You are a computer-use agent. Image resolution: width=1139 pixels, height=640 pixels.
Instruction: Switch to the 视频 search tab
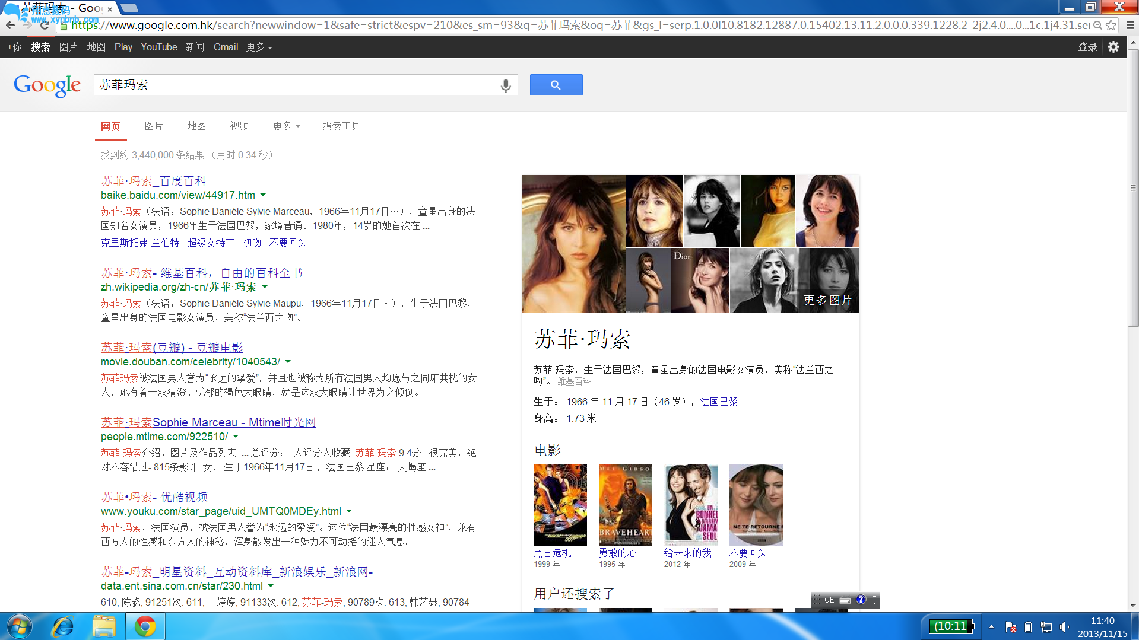(x=239, y=126)
